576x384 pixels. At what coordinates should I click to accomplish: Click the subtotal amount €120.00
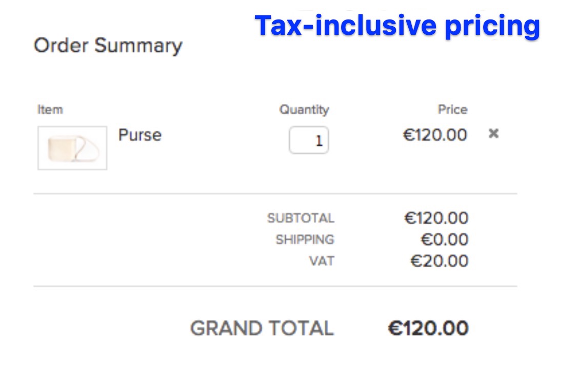point(436,219)
